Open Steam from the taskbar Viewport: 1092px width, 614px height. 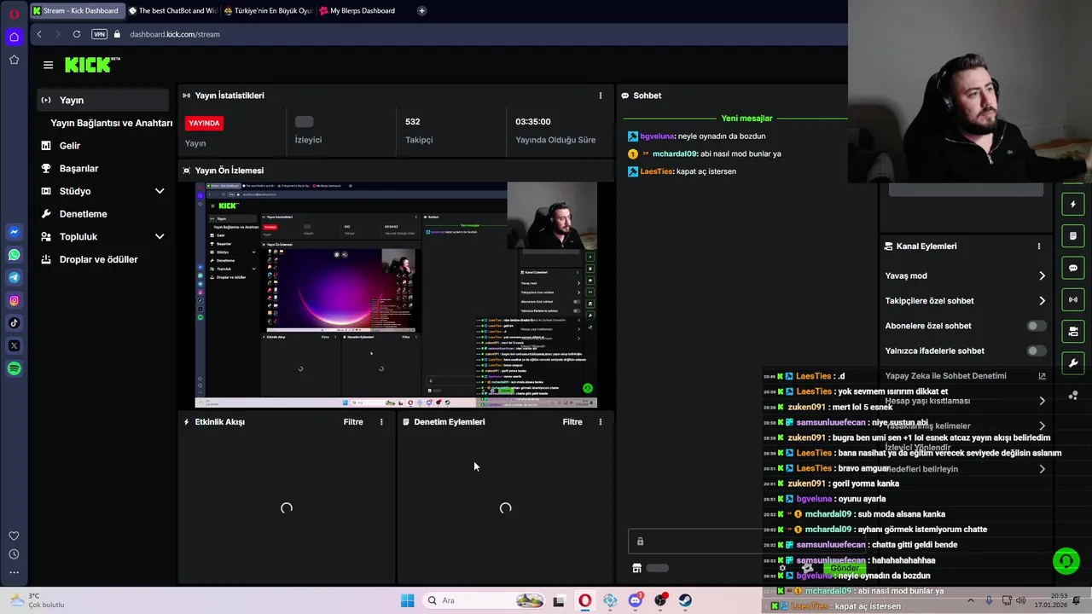click(685, 600)
